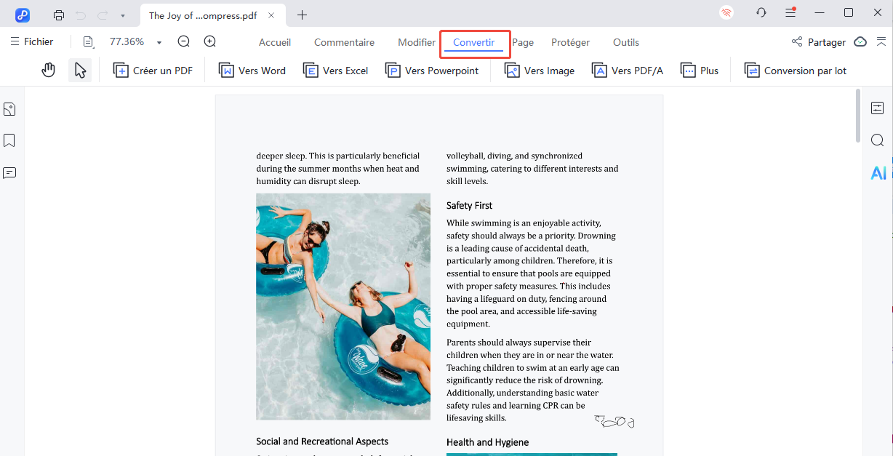Launch the AI assistant

[878, 172]
